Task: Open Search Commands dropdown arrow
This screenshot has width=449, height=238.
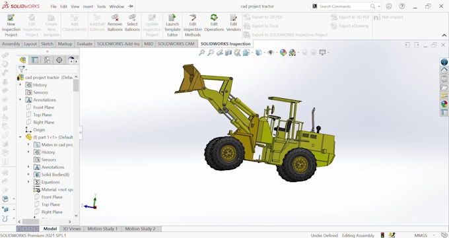Action: 379,7
